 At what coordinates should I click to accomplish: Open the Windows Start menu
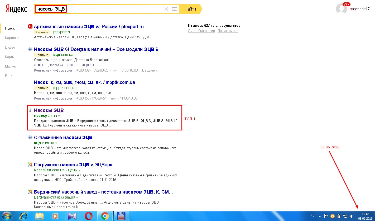tap(7, 216)
